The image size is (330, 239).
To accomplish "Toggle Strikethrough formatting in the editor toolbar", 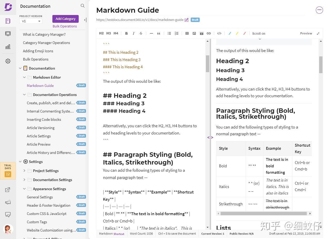I will point(141,33).
